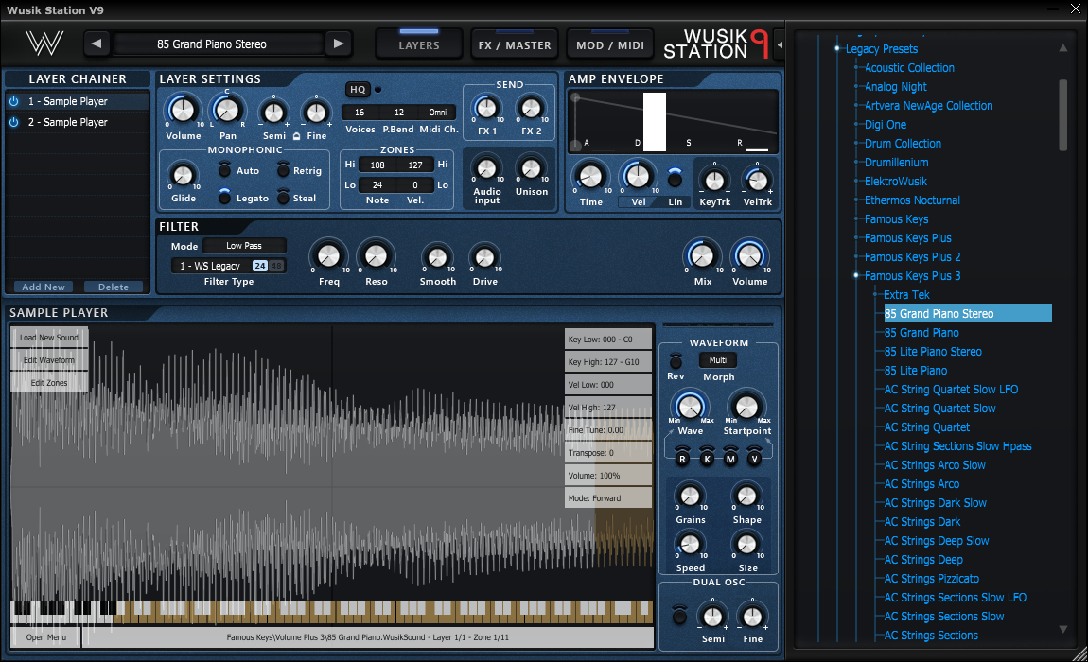Image resolution: width=1088 pixels, height=662 pixels.
Task: Click the layer Pan knob
Action: click(227, 110)
